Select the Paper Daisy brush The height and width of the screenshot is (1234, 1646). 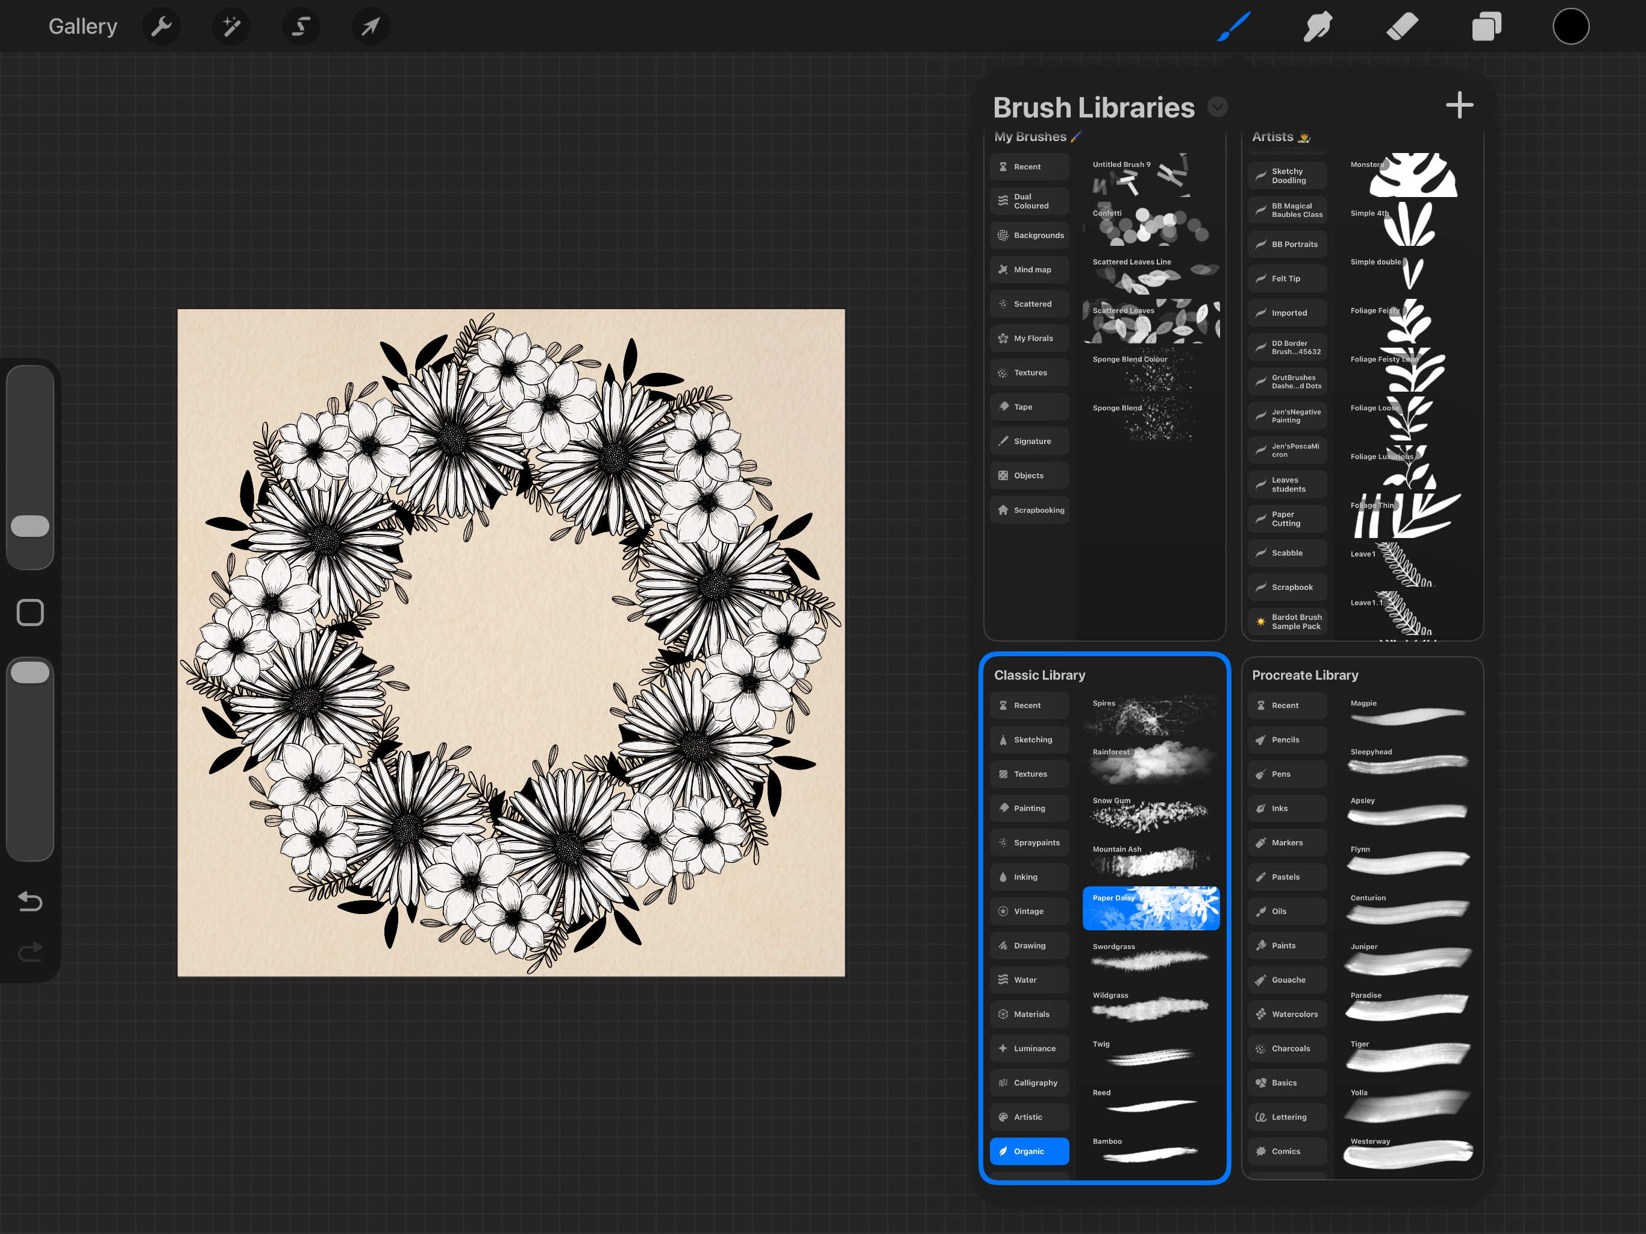point(1150,908)
